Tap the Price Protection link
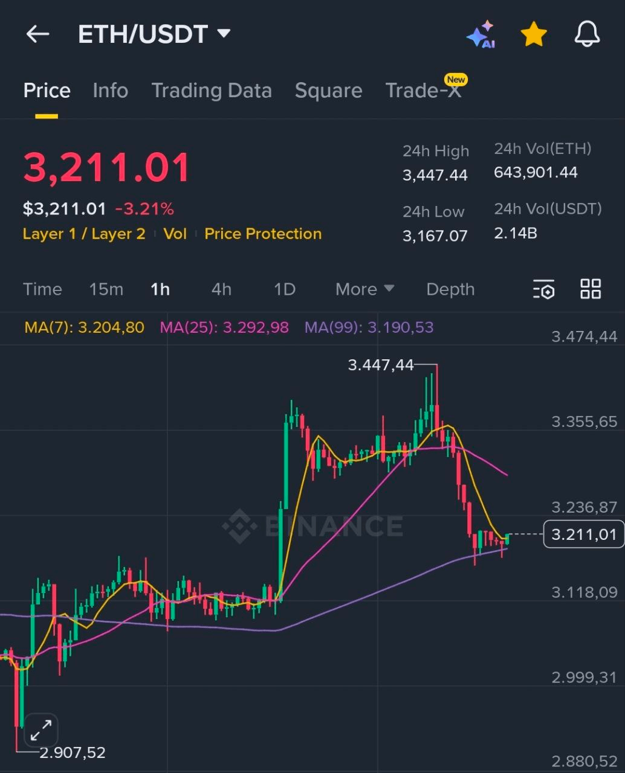This screenshot has width=625, height=773. (263, 234)
